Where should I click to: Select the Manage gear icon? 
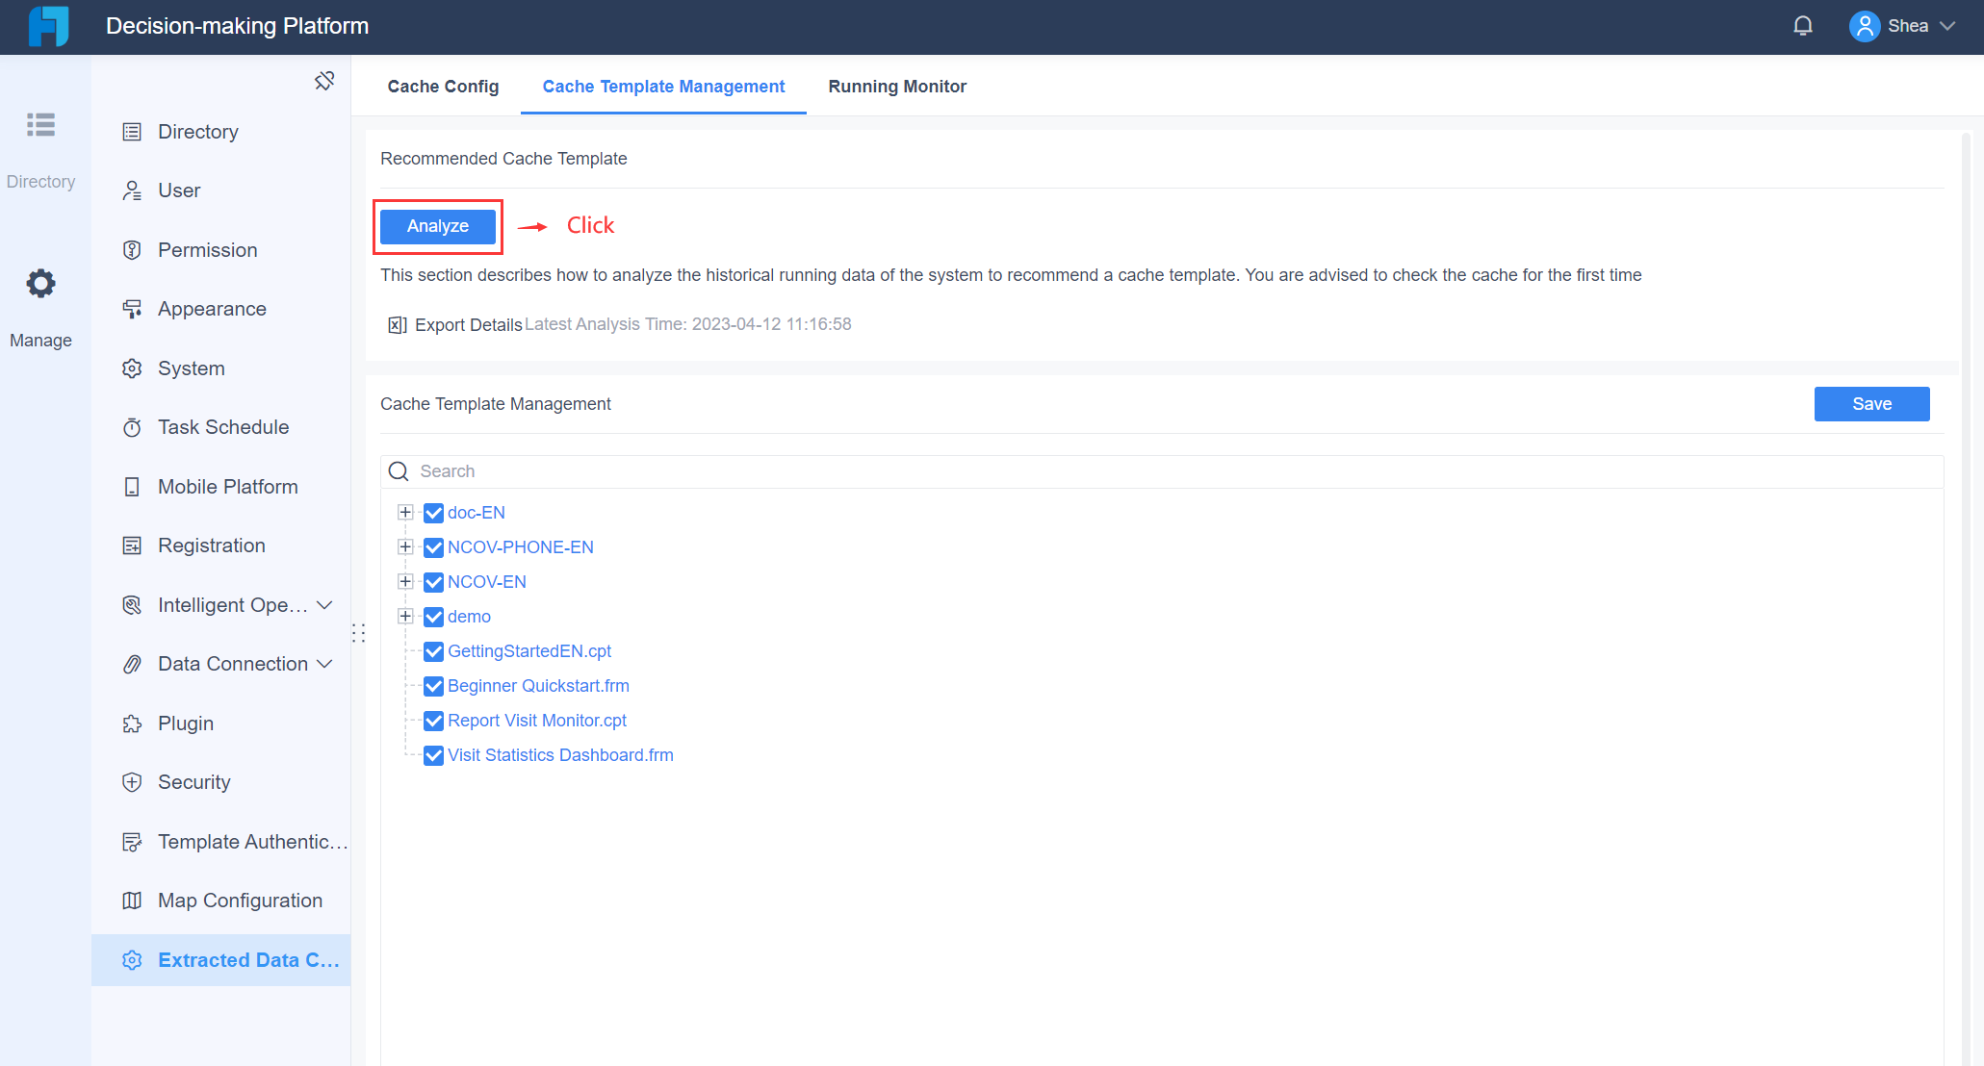[40, 283]
